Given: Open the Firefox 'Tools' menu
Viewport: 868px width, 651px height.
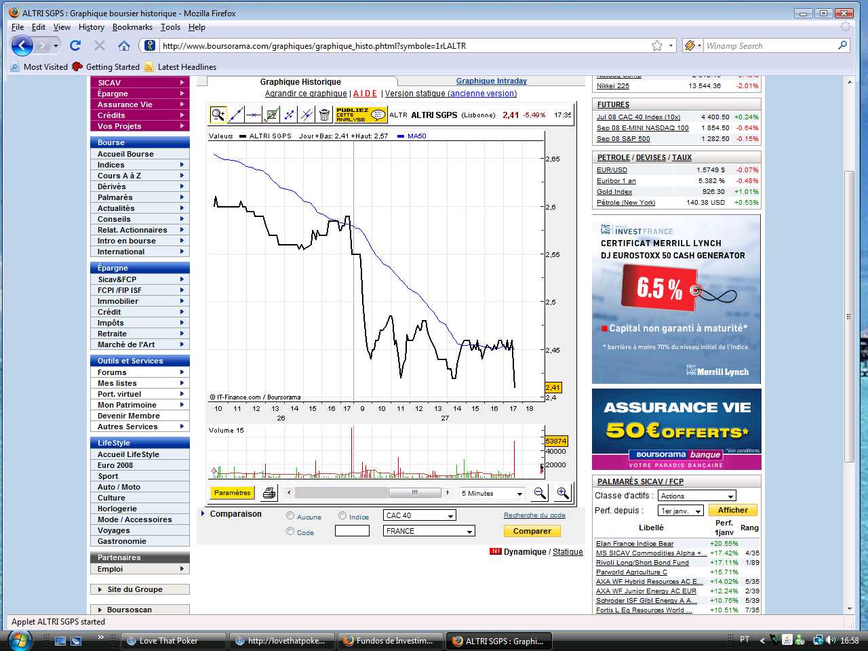Looking at the screenshot, I should click(170, 27).
